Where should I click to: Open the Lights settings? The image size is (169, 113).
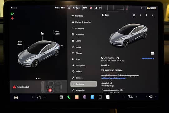(x=76, y=47)
